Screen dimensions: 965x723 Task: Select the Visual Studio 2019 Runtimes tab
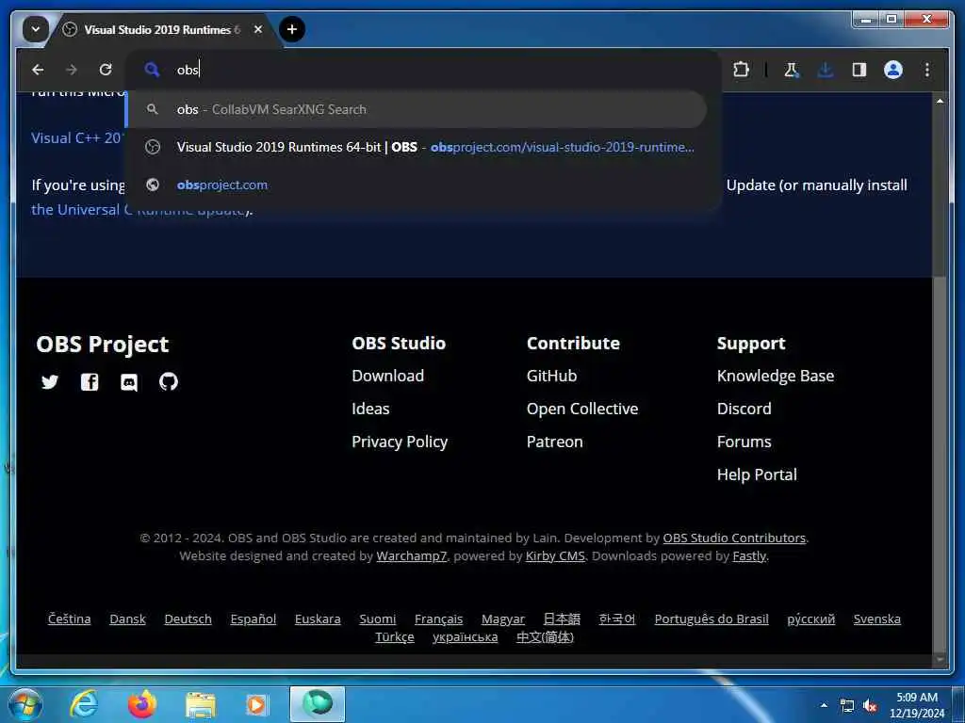click(x=161, y=29)
